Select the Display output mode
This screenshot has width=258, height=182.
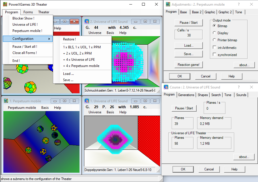(x=214, y=33)
